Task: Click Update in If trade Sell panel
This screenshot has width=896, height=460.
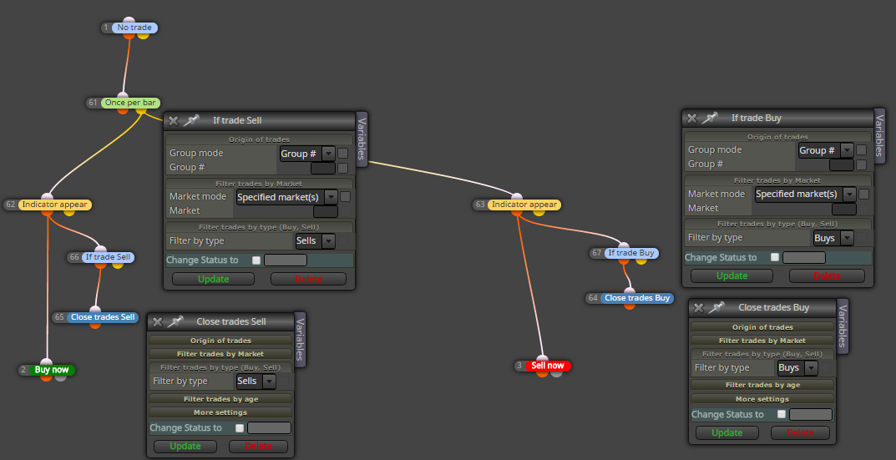Action: click(x=213, y=279)
